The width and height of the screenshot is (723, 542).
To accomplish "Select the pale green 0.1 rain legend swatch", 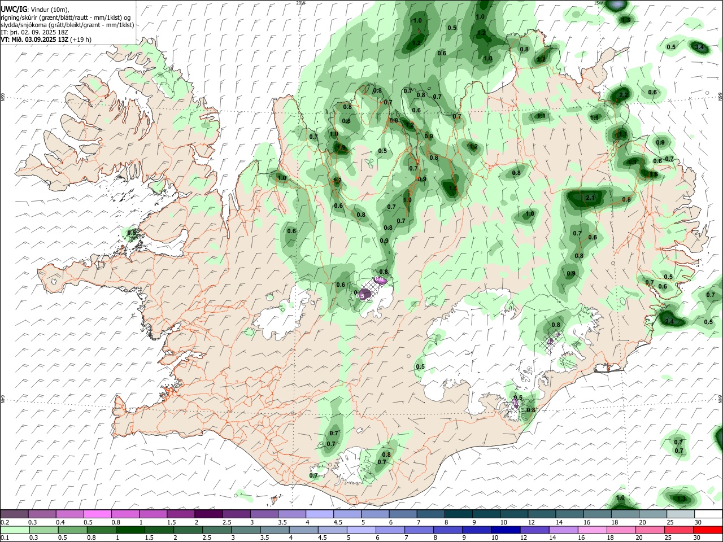I will [x=15, y=530].
